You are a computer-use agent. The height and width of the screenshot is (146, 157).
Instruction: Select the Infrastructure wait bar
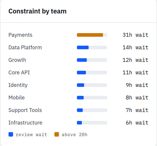click(x=92, y=123)
